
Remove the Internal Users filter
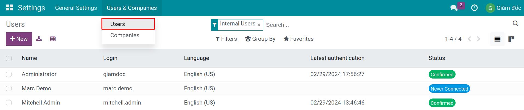point(259,25)
